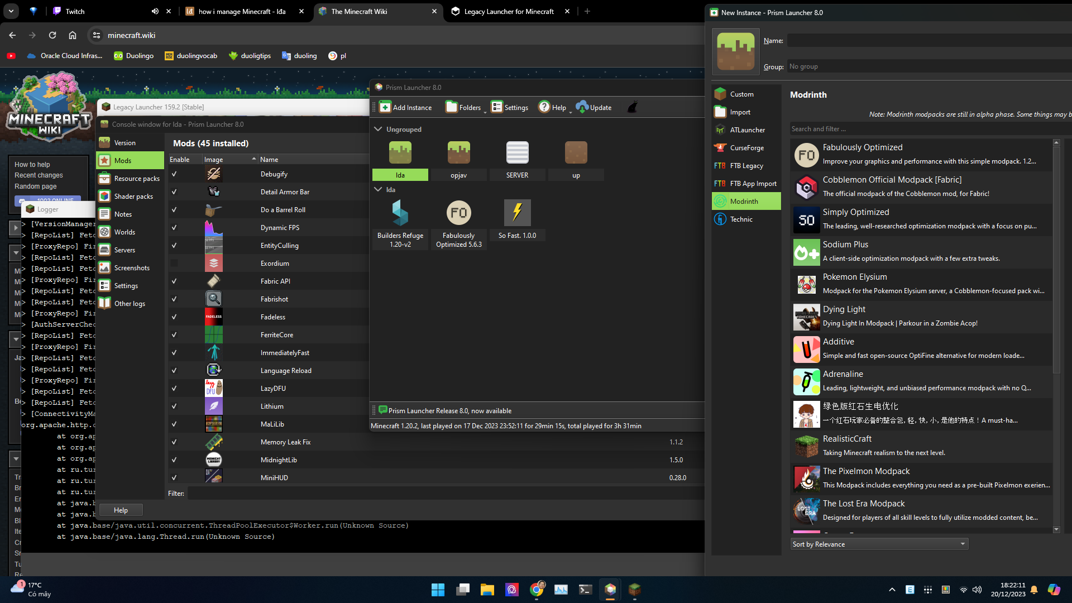Open Simply Optimized modpack entry
1072x603 pixels.
(922, 219)
